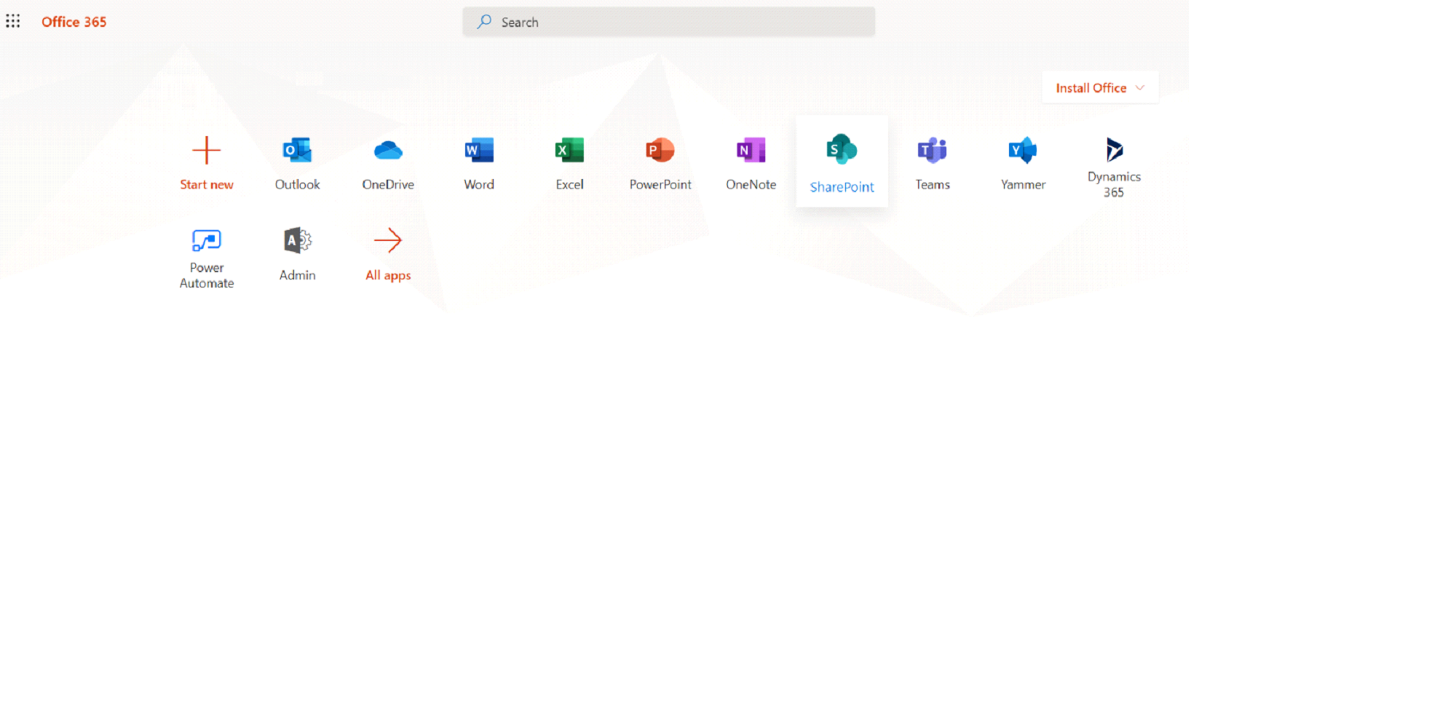Viewport: 1456px width, 722px height.
Task: Go to the Admin center
Action: coord(297,254)
